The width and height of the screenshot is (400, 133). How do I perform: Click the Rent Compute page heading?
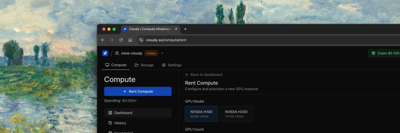(202, 83)
